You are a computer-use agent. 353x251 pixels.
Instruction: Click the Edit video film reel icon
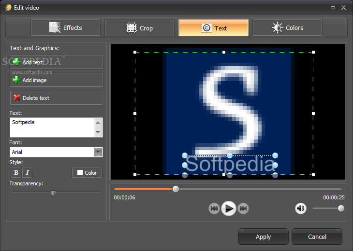point(8,8)
